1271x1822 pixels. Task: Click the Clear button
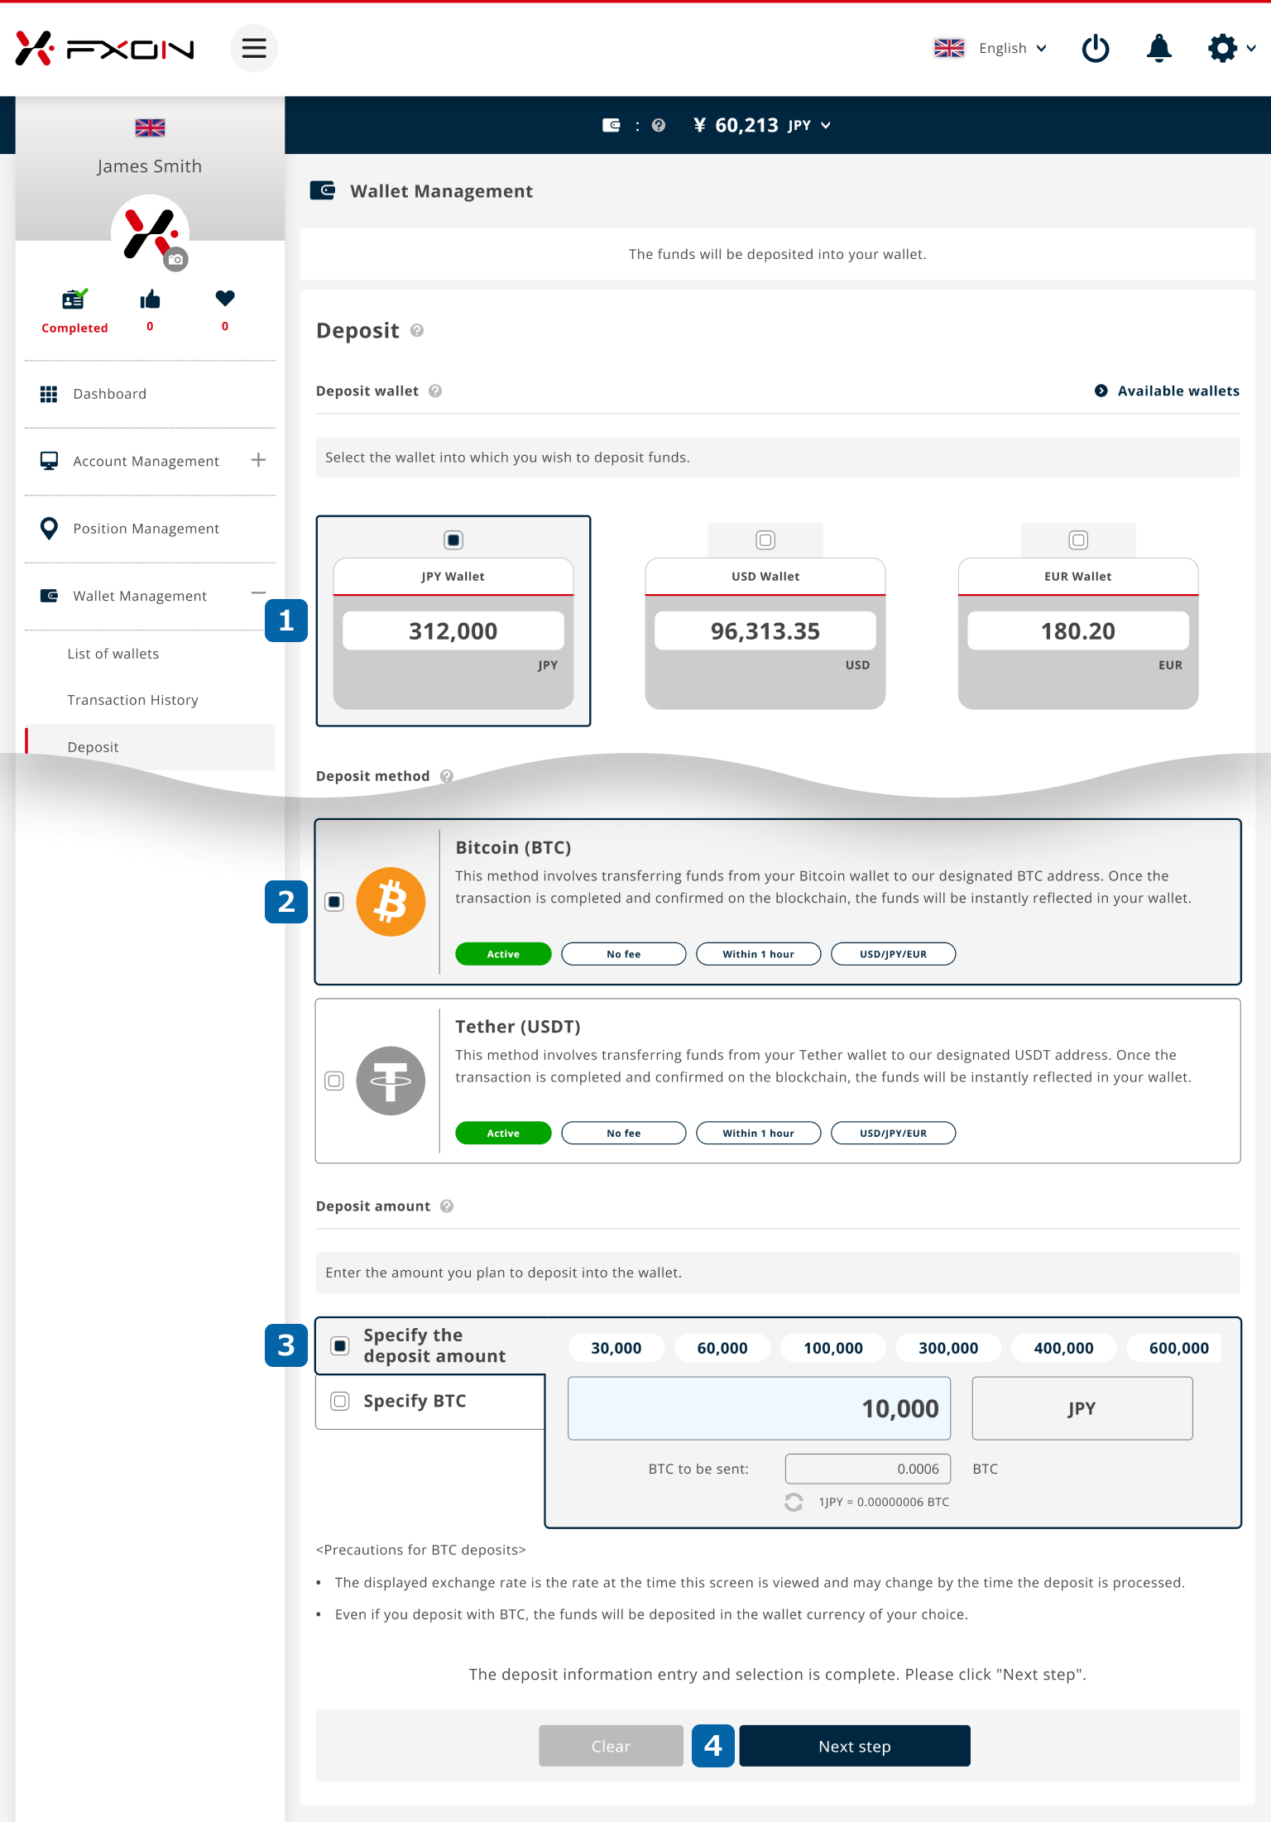(x=611, y=1746)
